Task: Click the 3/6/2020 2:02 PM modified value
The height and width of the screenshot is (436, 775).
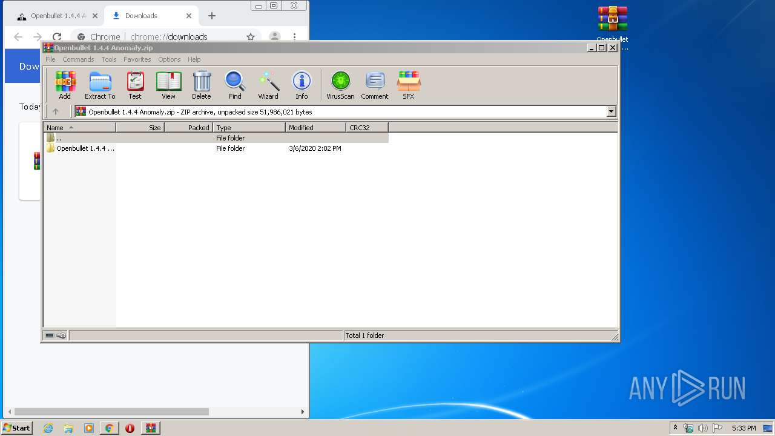Action: pyautogui.click(x=315, y=148)
